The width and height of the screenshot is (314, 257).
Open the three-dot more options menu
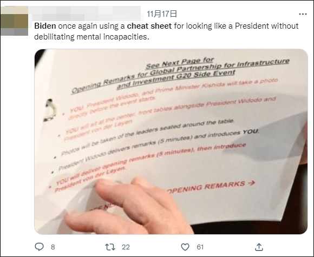[303, 14]
